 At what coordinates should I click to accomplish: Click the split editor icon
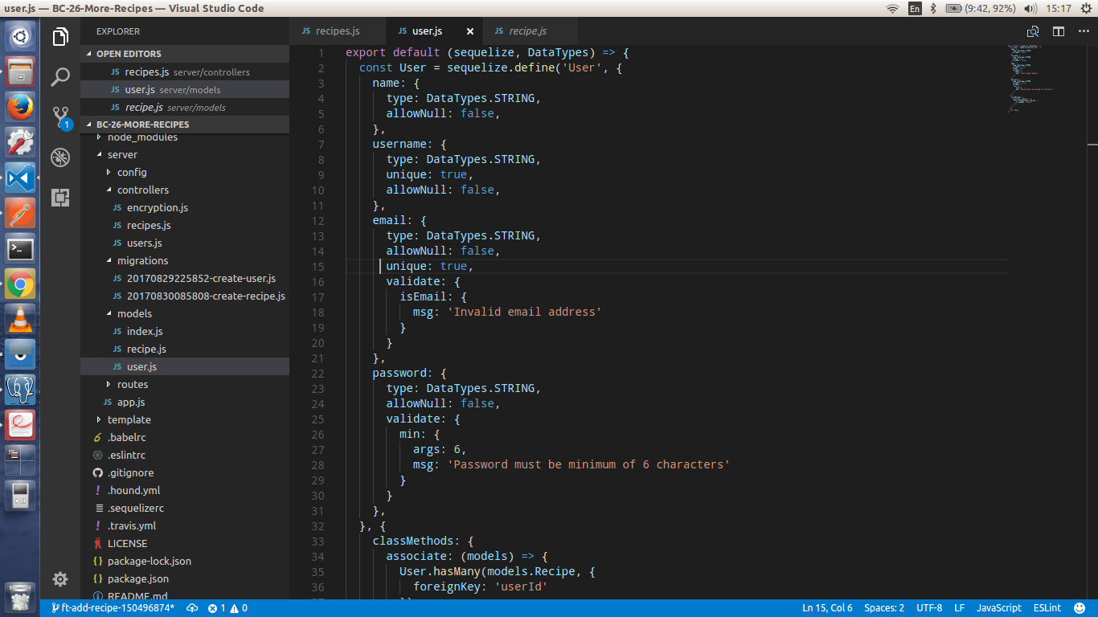[1059, 31]
